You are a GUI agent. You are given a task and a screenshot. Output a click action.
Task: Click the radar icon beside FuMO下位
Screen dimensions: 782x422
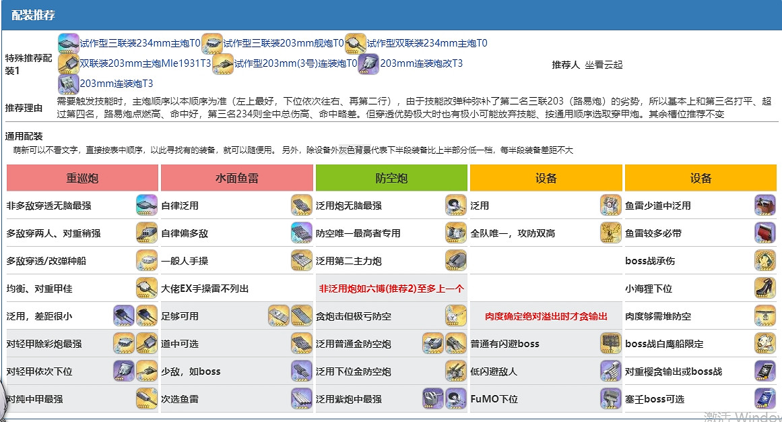pos(610,398)
